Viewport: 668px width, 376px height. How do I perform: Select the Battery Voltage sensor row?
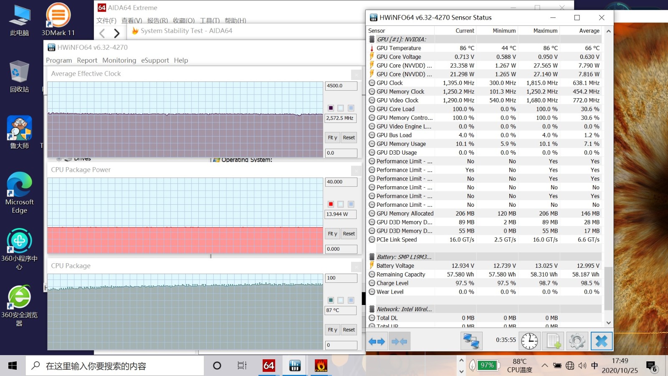point(485,266)
